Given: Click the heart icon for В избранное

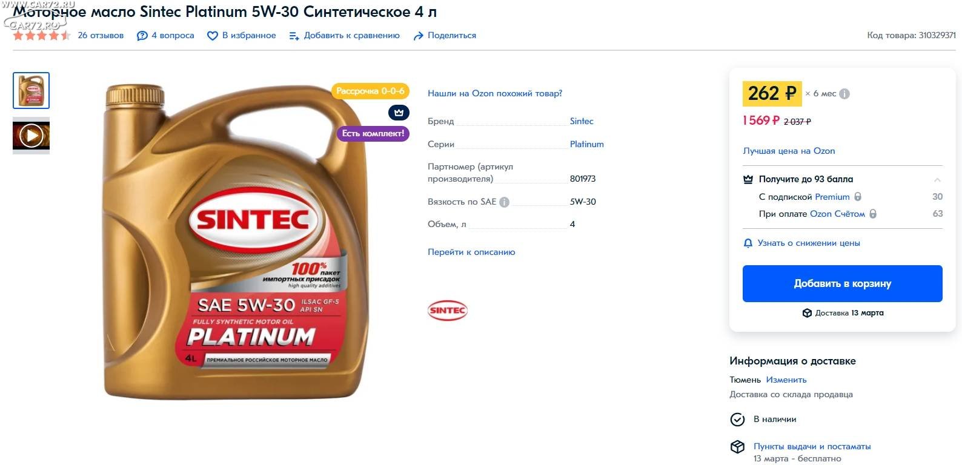Looking at the screenshot, I should pos(212,36).
